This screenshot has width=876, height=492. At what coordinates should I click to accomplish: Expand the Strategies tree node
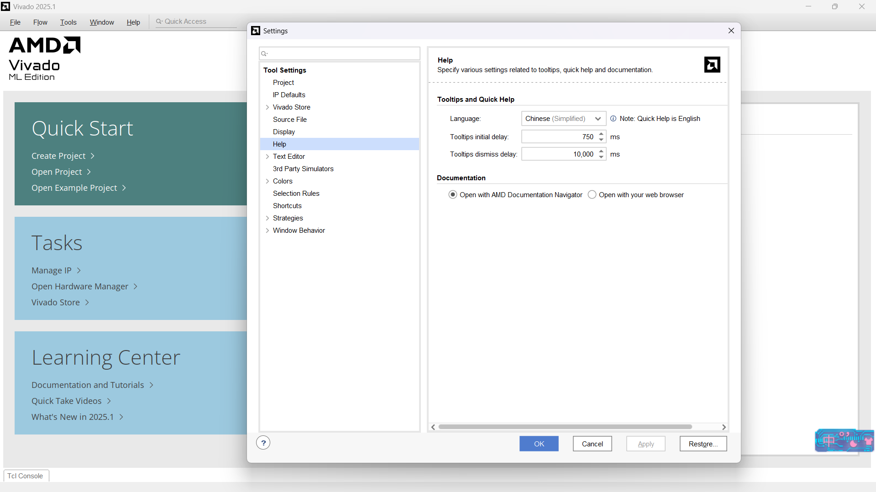click(x=268, y=218)
